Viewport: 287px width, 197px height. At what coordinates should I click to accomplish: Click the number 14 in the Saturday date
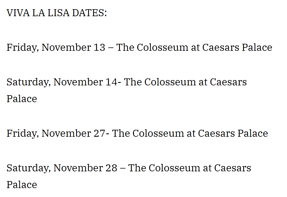point(111,82)
